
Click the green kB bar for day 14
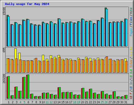point(60,93)
